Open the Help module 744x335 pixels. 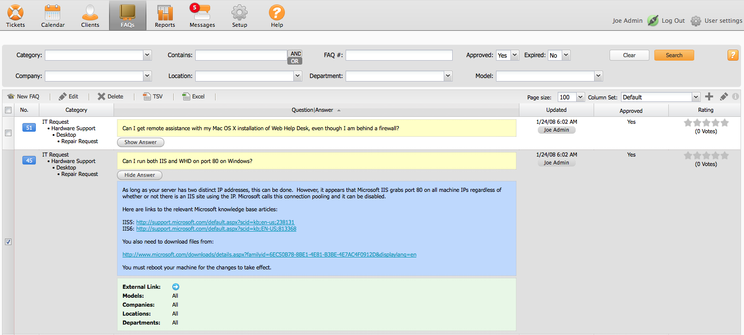tap(277, 16)
